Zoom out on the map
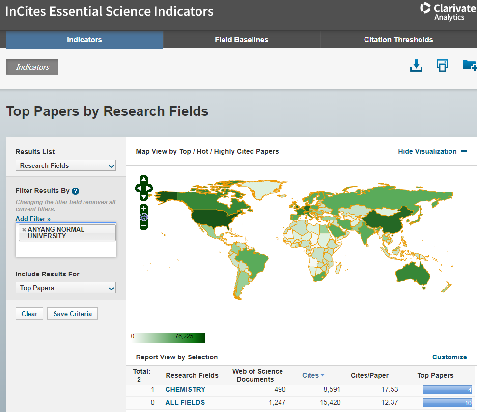Image resolution: width=477 pixels, height=412 pixels. click(x=144, y=225)
